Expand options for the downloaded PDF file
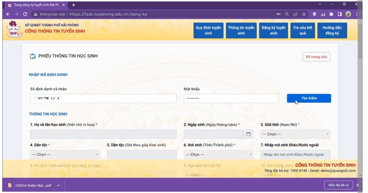Screen dimensions: 368x193 59,185
